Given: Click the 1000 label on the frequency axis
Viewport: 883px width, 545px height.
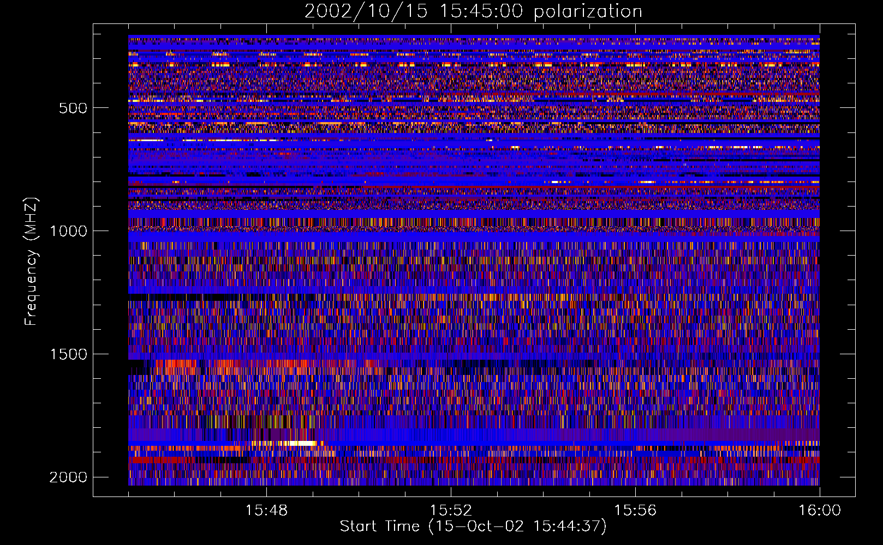Looking at the screenshot, I should click(x=68, y=231).
